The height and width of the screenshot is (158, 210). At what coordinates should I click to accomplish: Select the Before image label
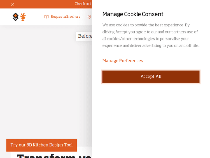click(85, 36)
